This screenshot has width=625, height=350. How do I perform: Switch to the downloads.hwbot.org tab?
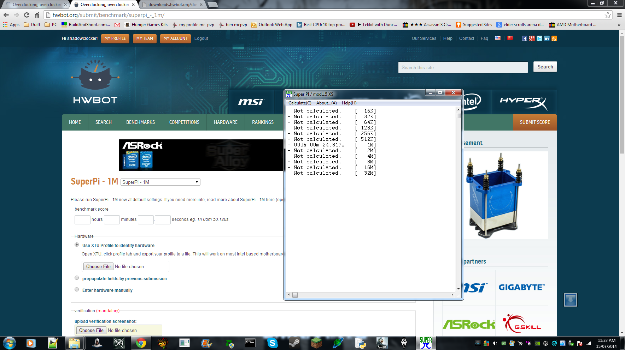click(172, 5)
